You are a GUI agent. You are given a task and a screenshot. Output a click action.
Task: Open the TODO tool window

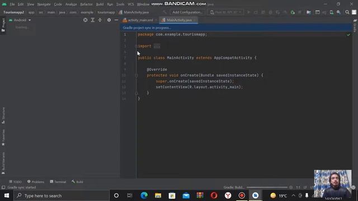coord(15,181)
